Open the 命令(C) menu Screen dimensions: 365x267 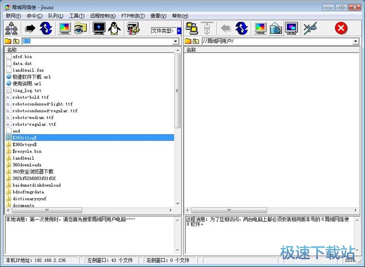tap(35, 16)
